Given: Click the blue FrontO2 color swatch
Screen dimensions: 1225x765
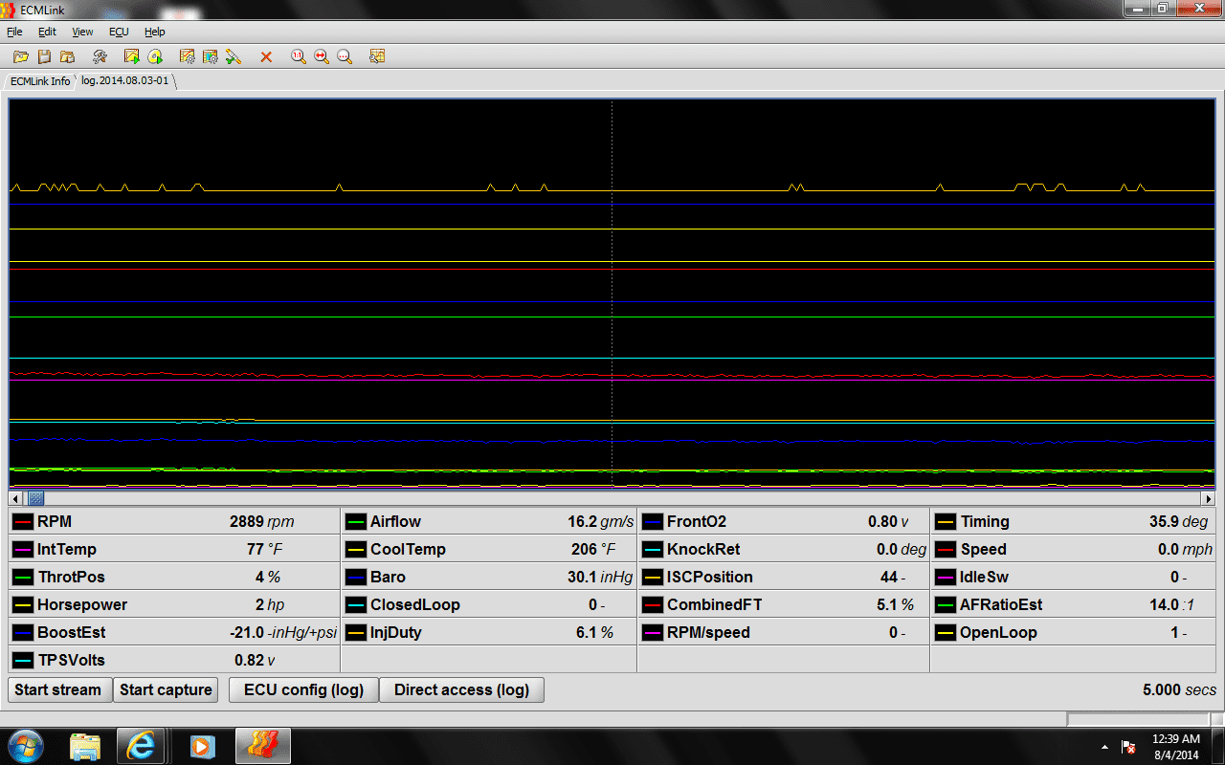Looking at the screenshot, I should pos(653,522).
